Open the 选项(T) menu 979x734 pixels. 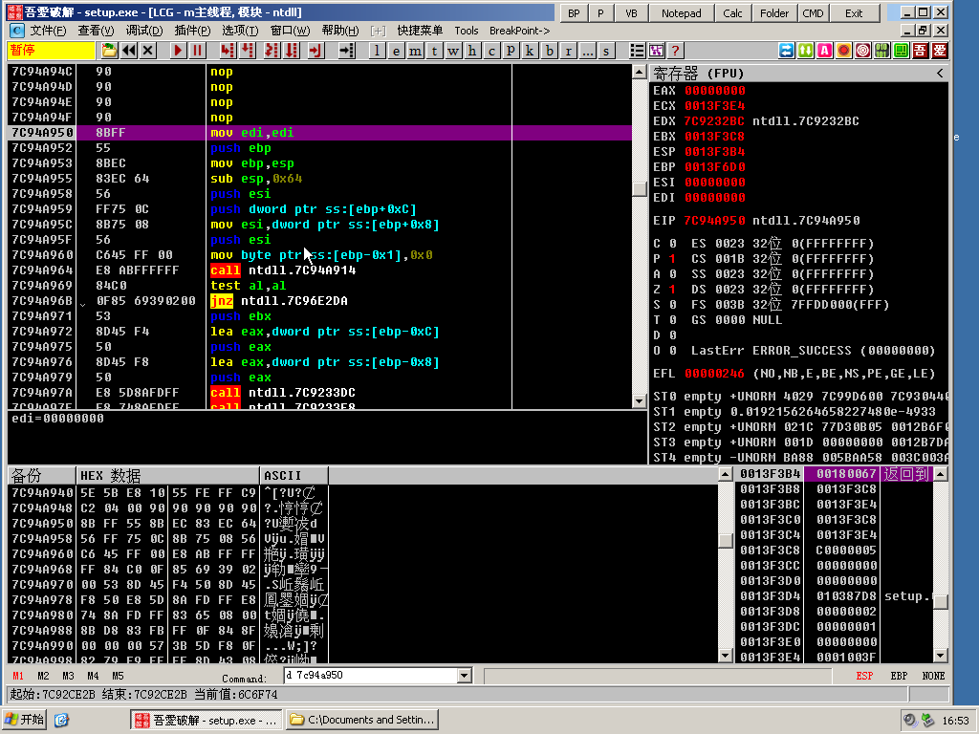(240, 31)
